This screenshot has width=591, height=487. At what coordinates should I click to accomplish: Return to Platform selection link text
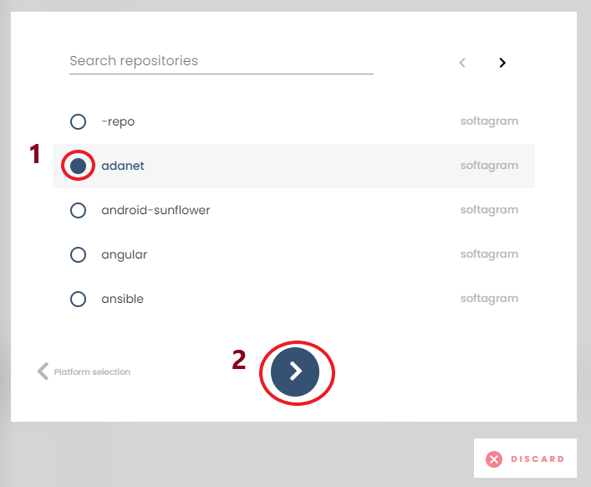(x=92, y=372)
